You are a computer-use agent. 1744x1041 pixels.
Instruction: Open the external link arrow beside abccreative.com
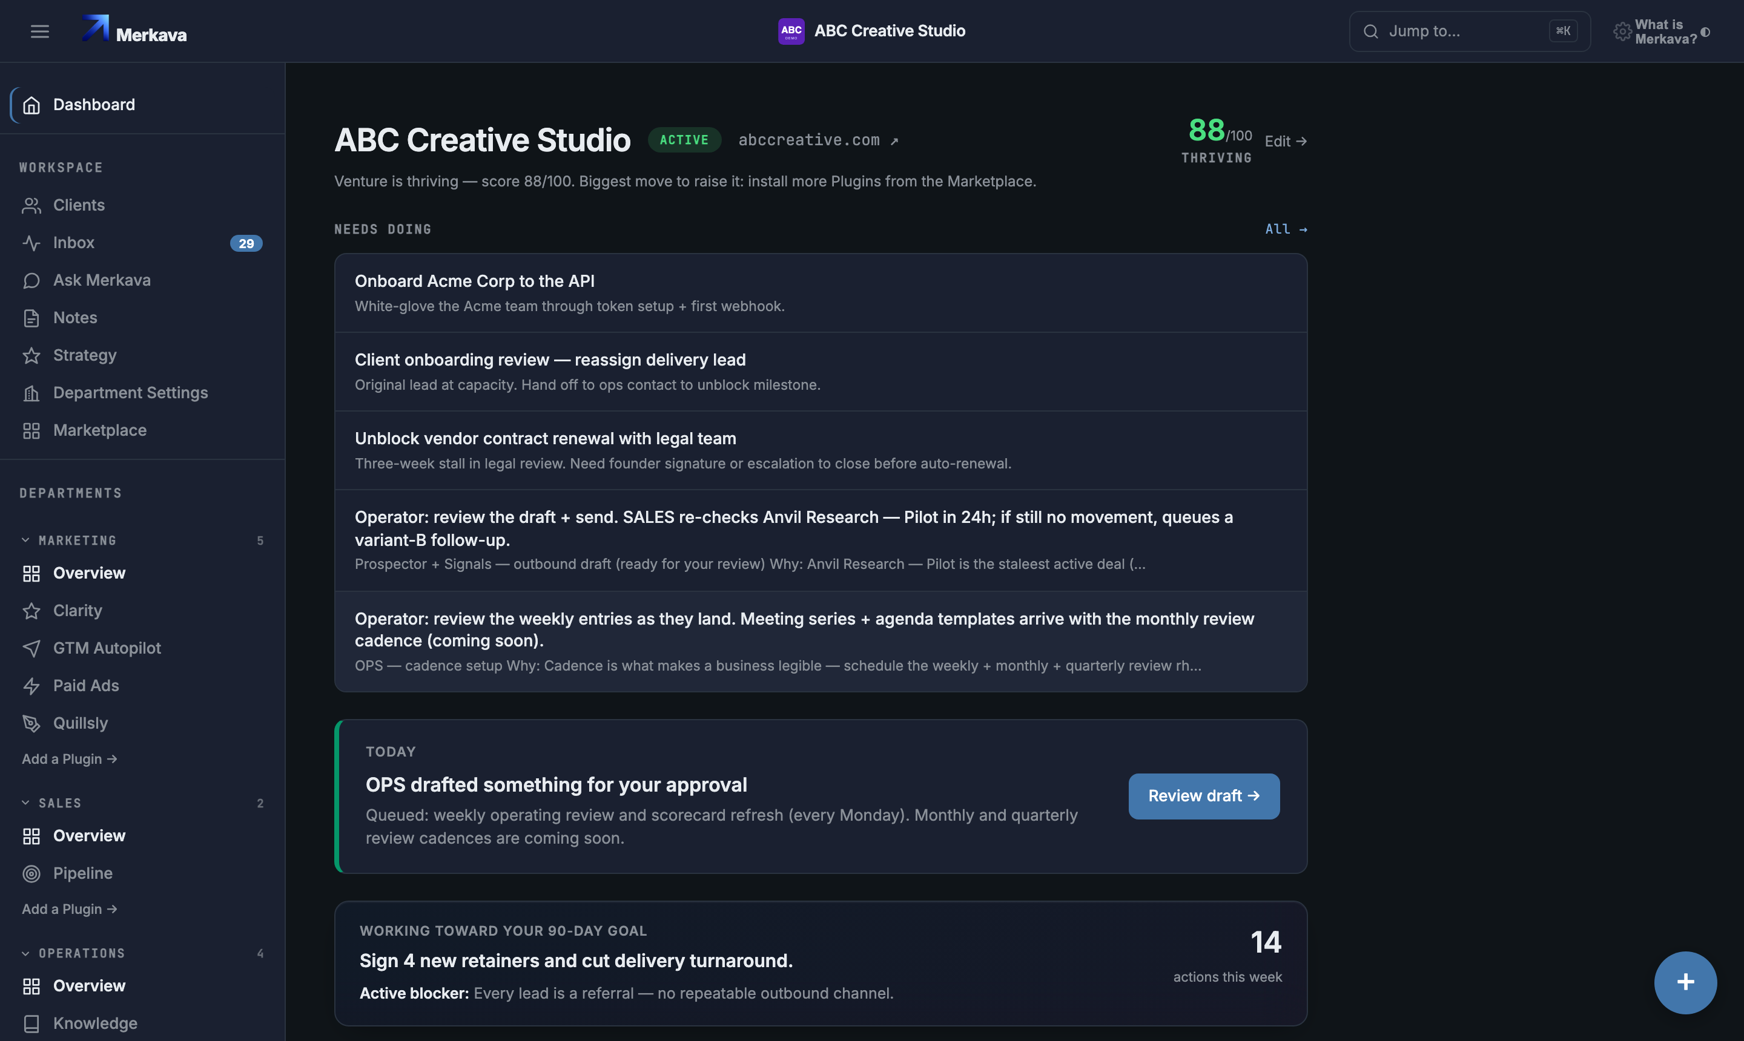tap(894, 141)
